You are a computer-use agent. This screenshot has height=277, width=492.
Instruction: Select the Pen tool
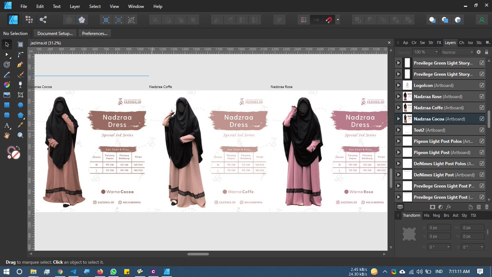(20, 64)
